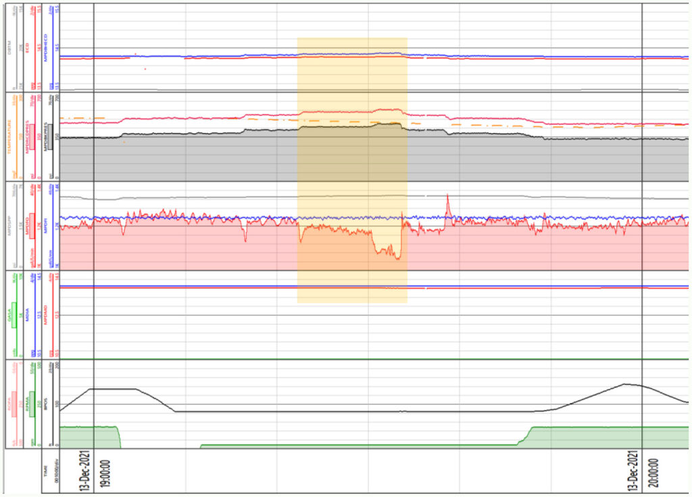Click the orange highlighted time interval

click(x=351, y=169)
